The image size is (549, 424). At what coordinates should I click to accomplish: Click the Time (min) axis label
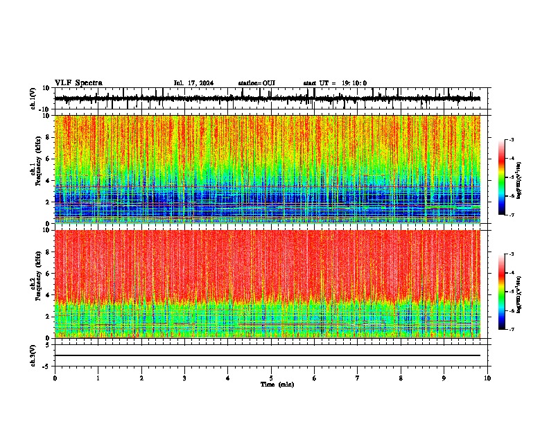(277, 385)
